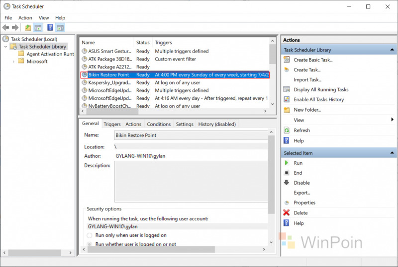Screen dimensions: 398x267
Task: Click inside the Description text box
Action: click(191, 182)
